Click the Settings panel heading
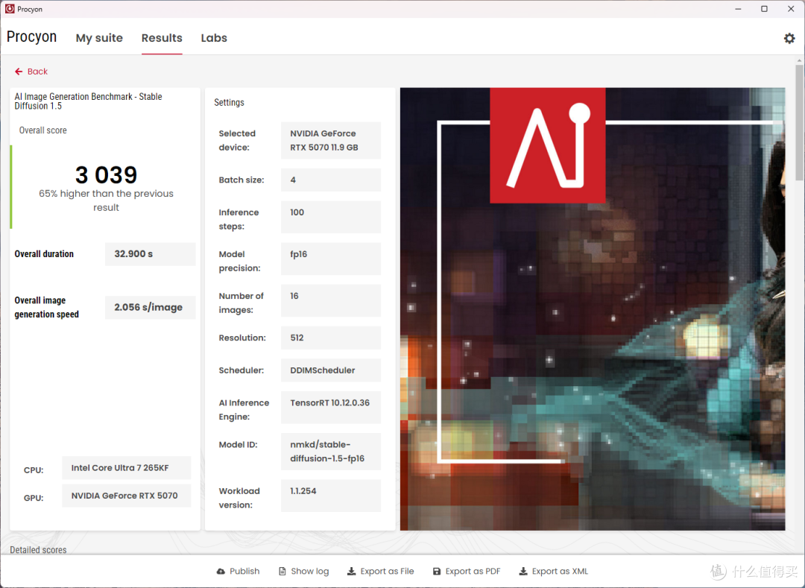The width and height of the screenshot is (805, 588). 229,102
